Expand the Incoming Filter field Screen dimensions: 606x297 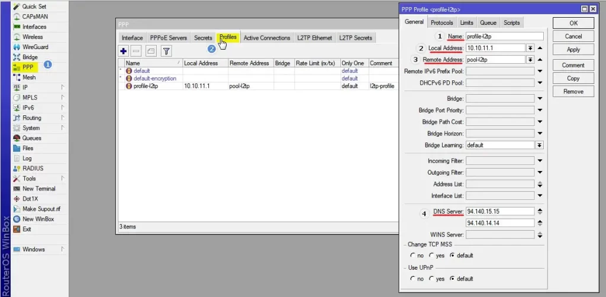540,161
